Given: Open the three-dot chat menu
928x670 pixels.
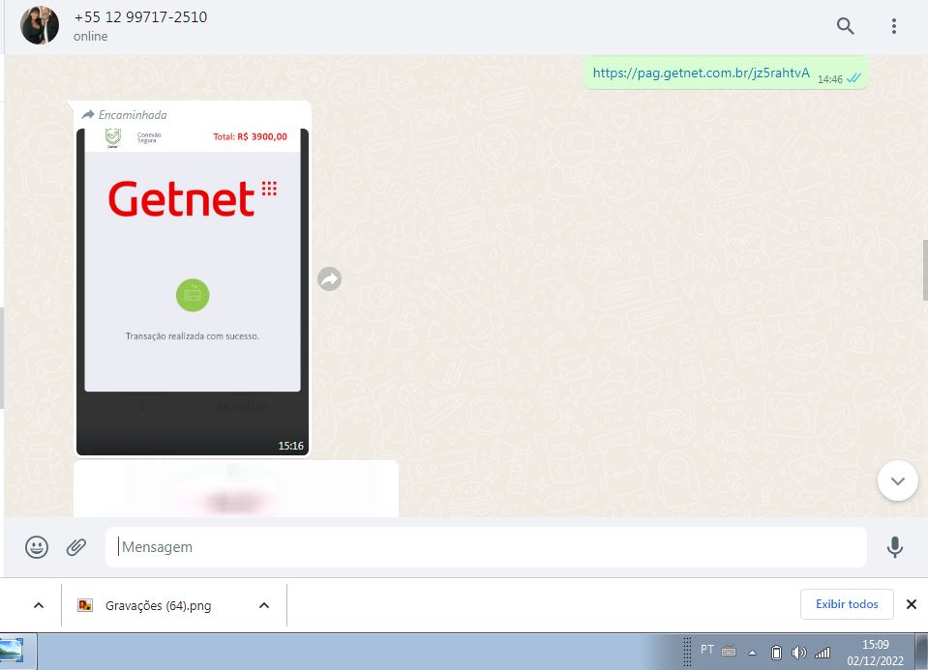Looking at the screenshot, I should coord(894,26).
